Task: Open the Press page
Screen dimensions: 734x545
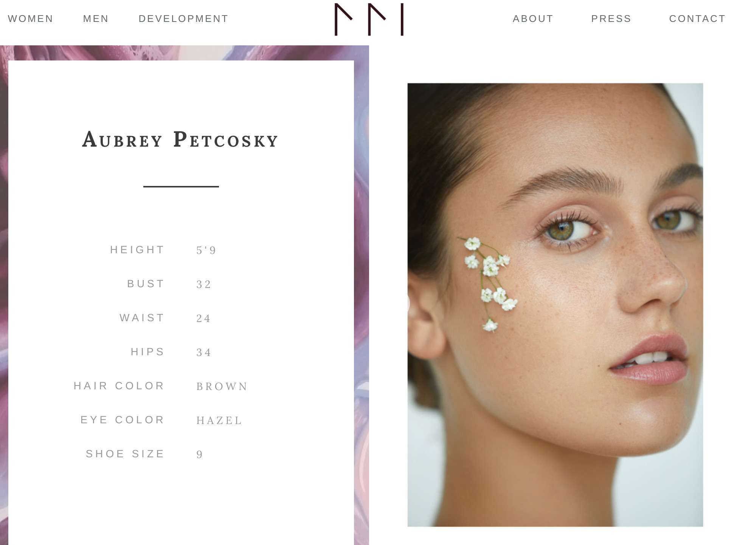Action: coord(611,19)
